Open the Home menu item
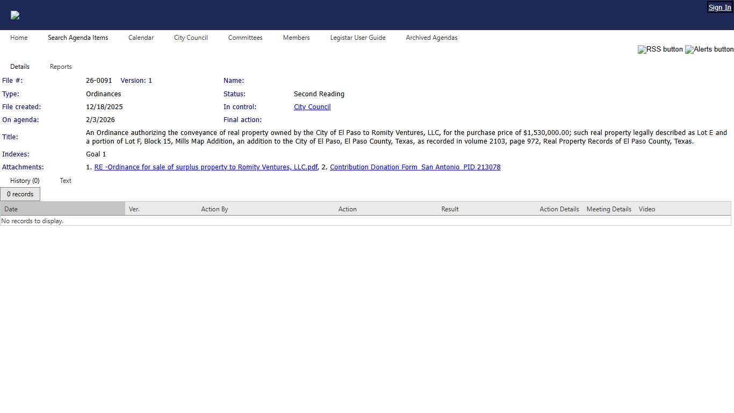The image size is (734, 413). pyautogui.click(x=19, y=38)
